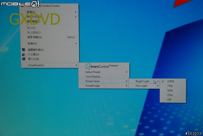Screen dimensions: 203x136
Task: Set bright light power saver to 75%
Action: tap(173, 86)
